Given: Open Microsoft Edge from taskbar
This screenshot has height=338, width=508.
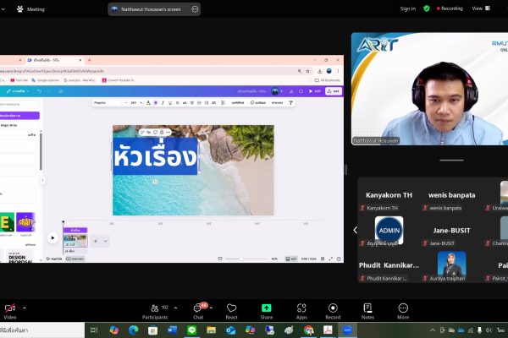Looking at the screenshot, I should (134, 330).
